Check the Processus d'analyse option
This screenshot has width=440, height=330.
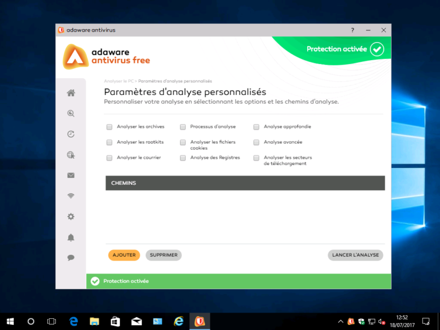(x=183, y=127)
